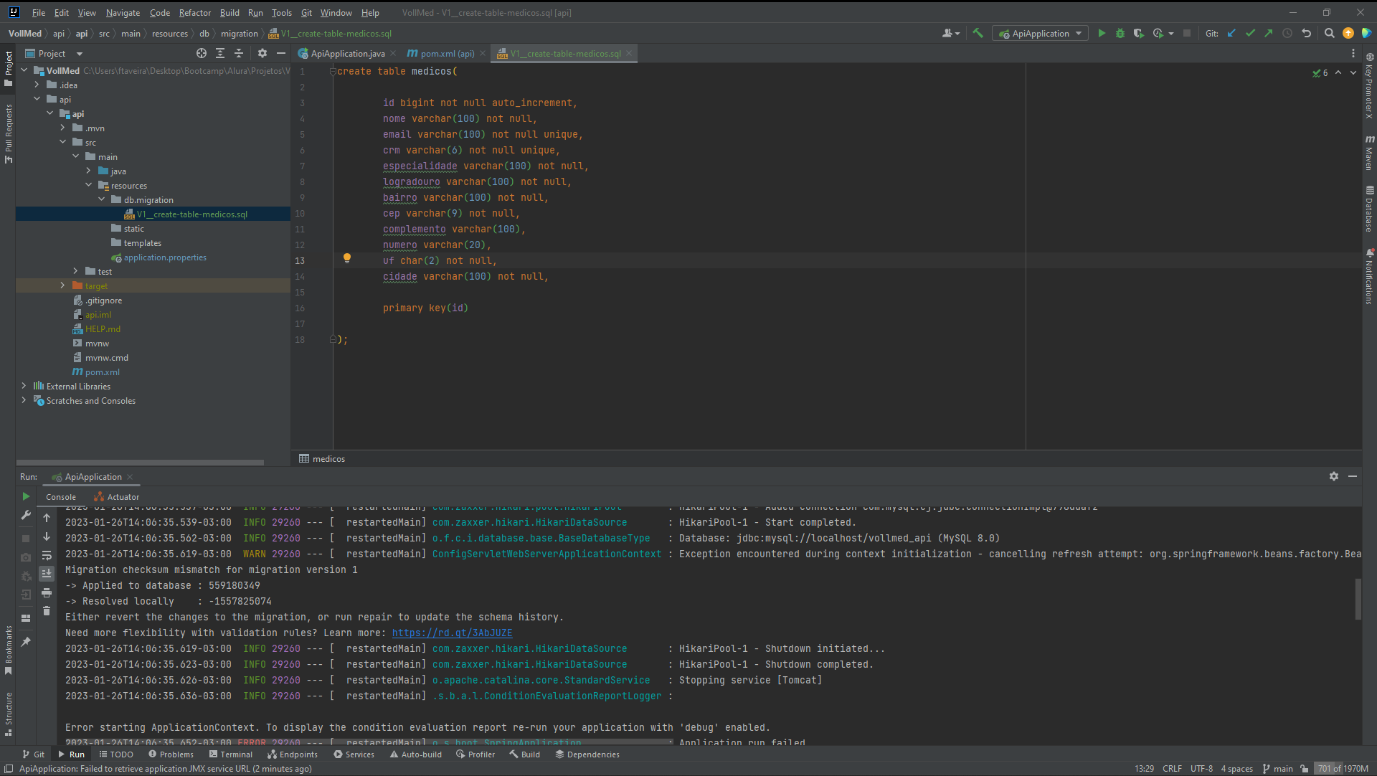Open the rd.gt/3AbJUZE link
This screenshot has width=1377, height=776.
point(452,633)
